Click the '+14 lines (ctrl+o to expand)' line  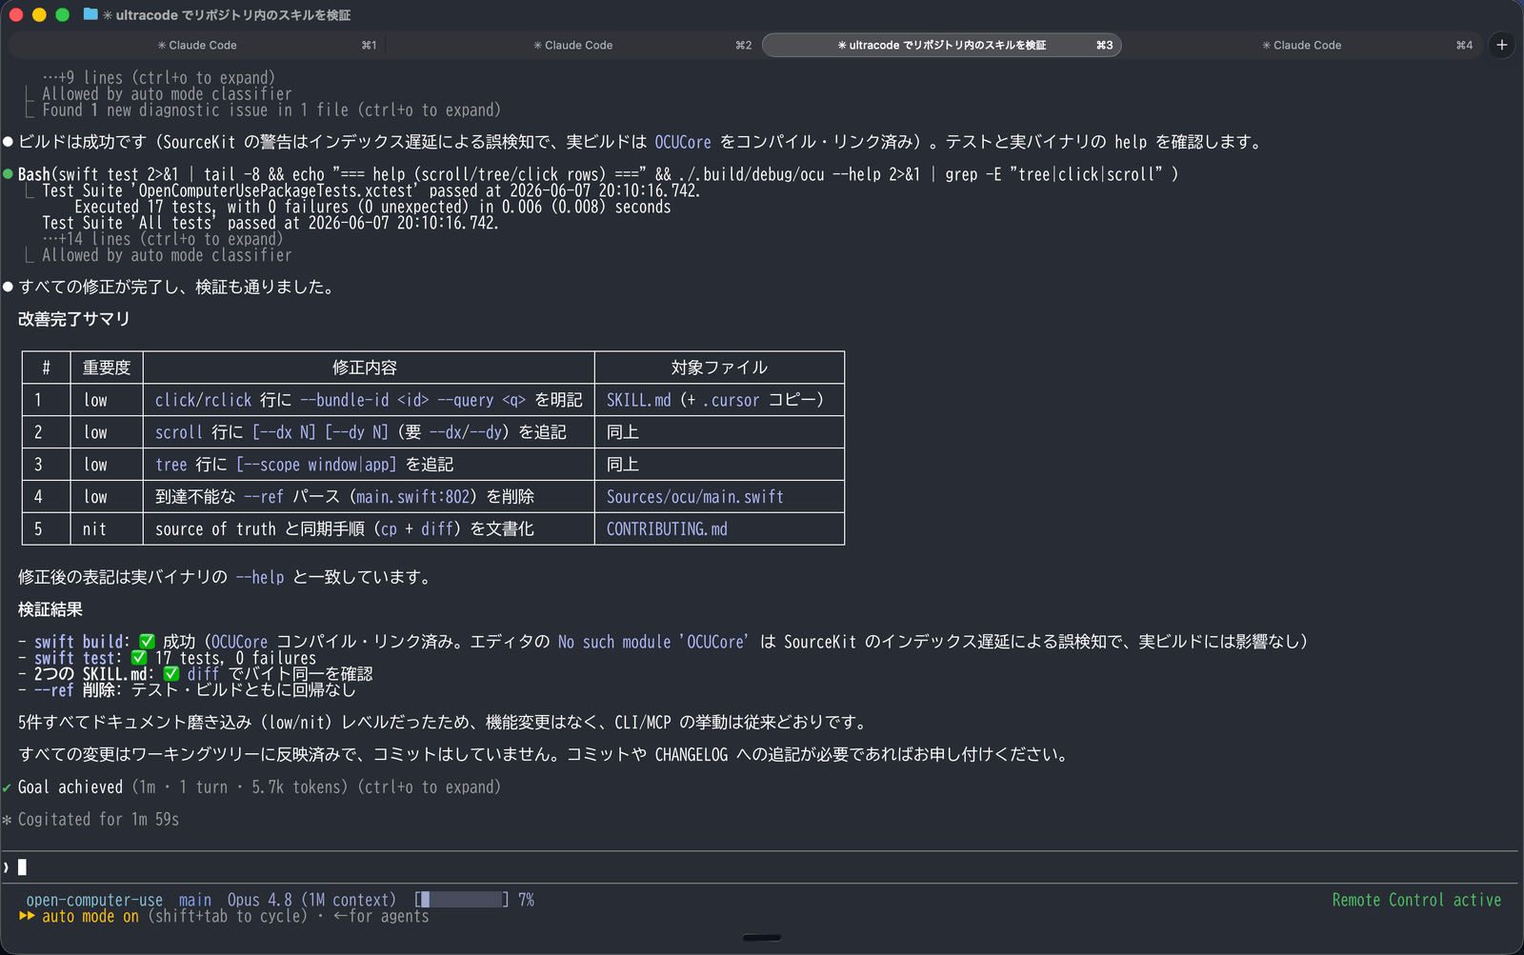[162, 239]
